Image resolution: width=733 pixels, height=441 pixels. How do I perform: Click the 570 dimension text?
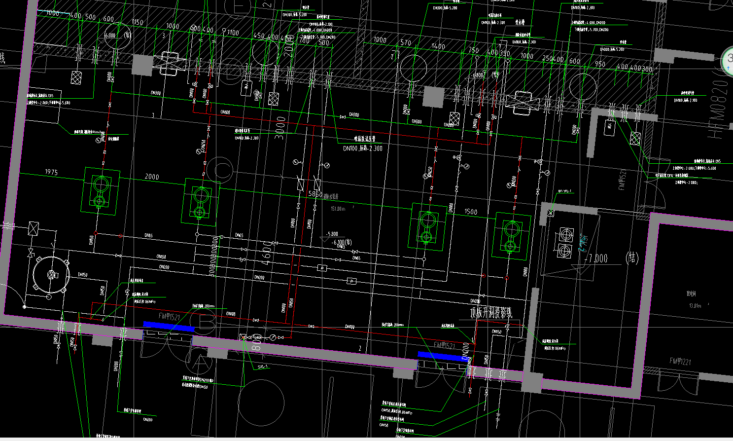pos(406,43)
